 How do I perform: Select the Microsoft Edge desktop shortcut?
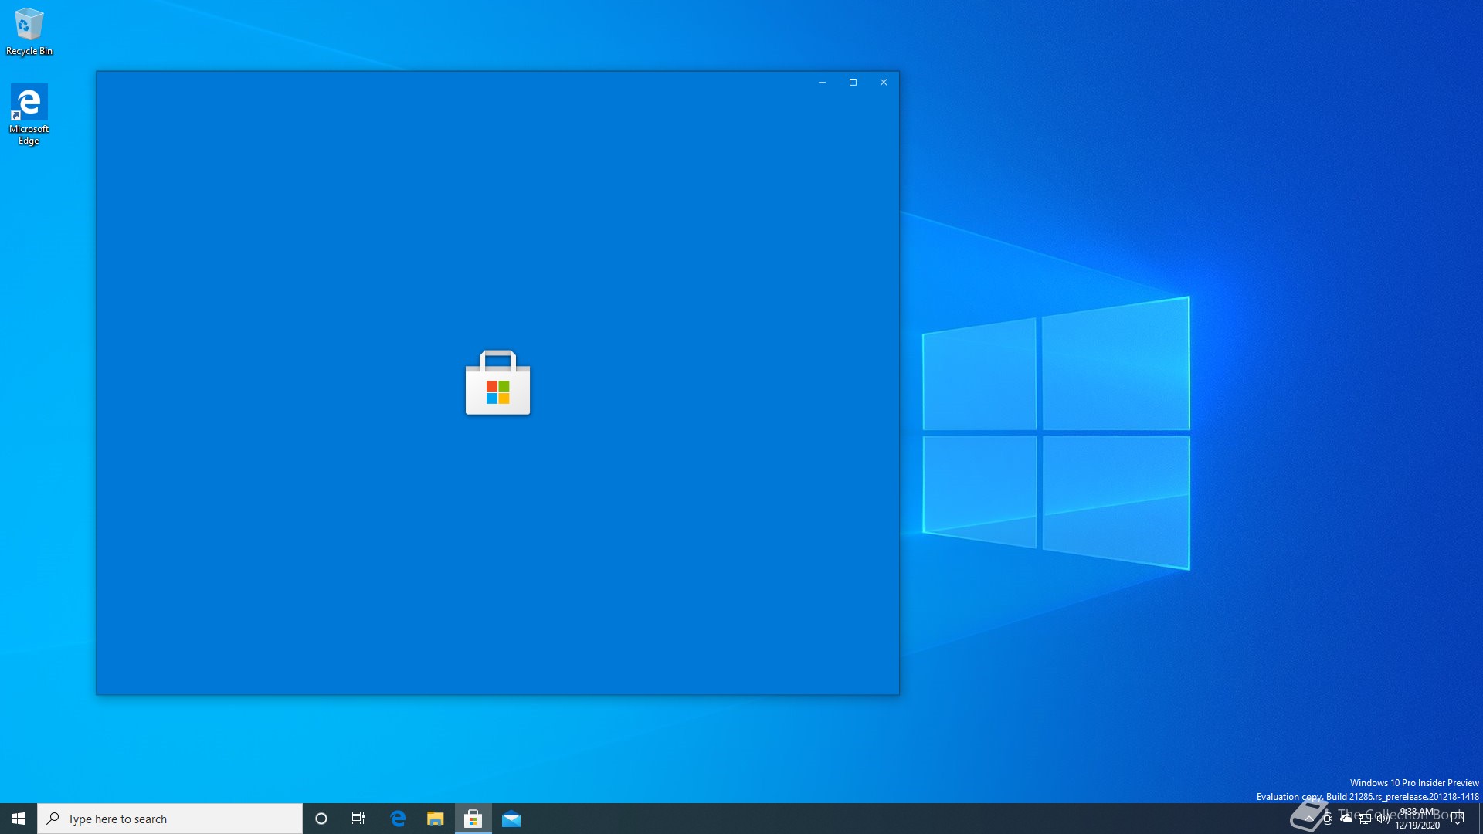coord(29,114)
